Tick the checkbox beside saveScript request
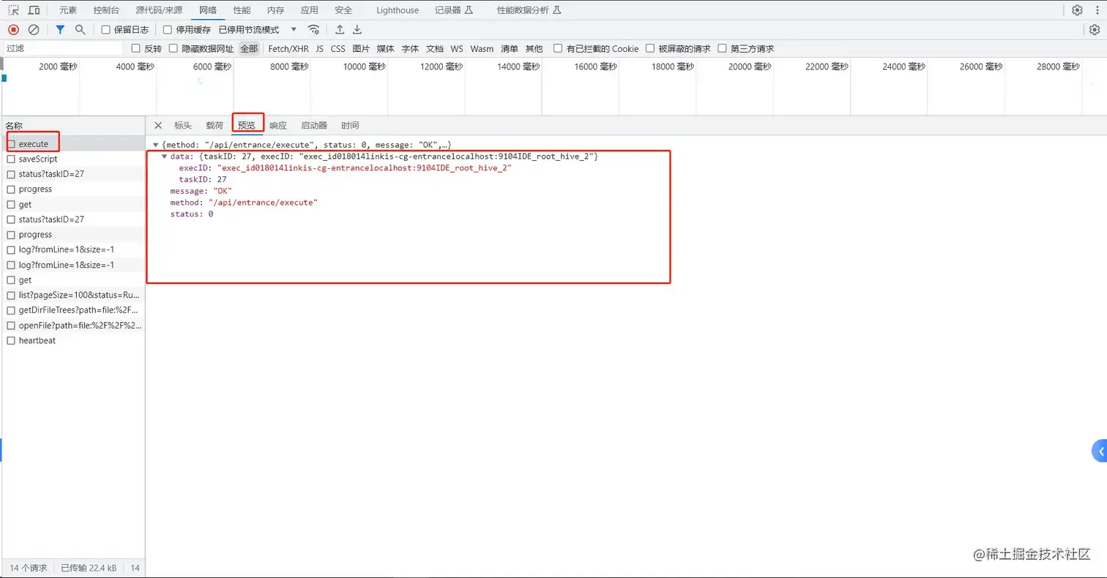The image size is (1107, 578). [x=11, y=159]
